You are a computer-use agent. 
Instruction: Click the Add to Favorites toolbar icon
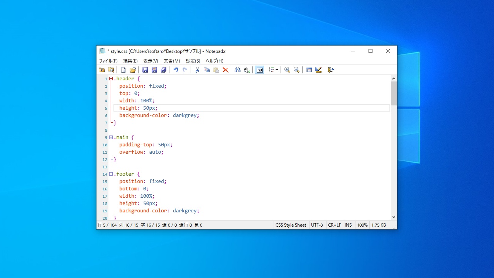tap(102, 70)
